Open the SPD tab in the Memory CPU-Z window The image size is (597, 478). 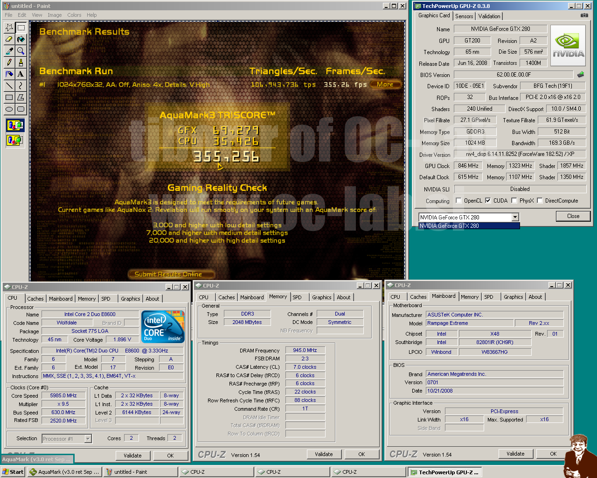pyautogui.click(x=297, y=297)
